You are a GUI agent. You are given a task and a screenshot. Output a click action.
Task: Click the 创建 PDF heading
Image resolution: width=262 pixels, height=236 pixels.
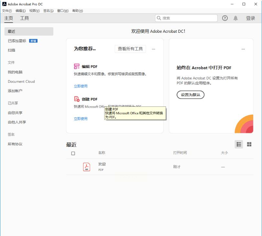(x=90, y=99)
